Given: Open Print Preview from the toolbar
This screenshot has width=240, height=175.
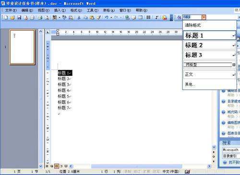Looking at the screenshot, I should [x=47, y=17].
